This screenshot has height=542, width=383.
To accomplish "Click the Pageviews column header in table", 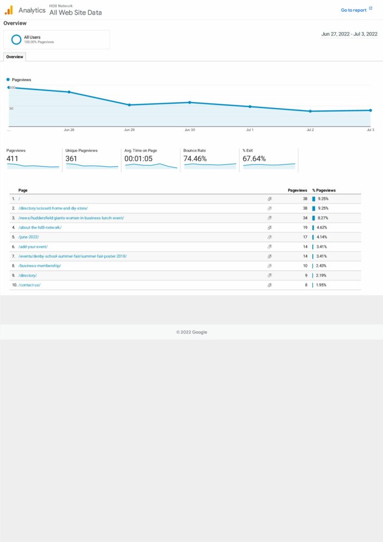I will coord(297,190).
